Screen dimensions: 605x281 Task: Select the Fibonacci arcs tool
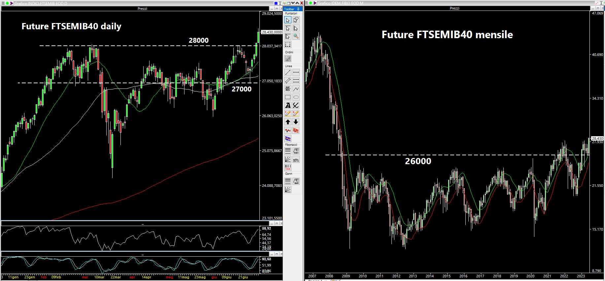296,159
